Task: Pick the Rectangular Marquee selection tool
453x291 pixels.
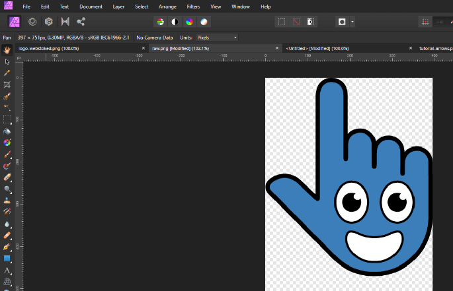Action: click(7, 119)
